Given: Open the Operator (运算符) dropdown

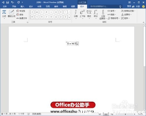Looking at the screenshot, I should [x=126, y=15].
